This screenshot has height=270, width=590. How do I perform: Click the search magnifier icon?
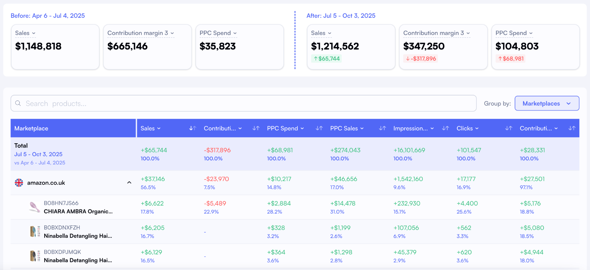[18, 103]
